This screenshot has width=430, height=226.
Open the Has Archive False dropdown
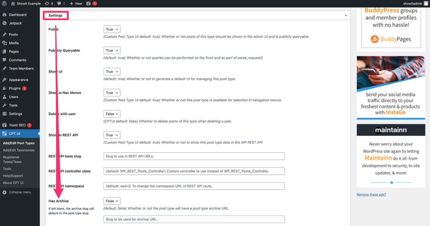click(112, 201)
